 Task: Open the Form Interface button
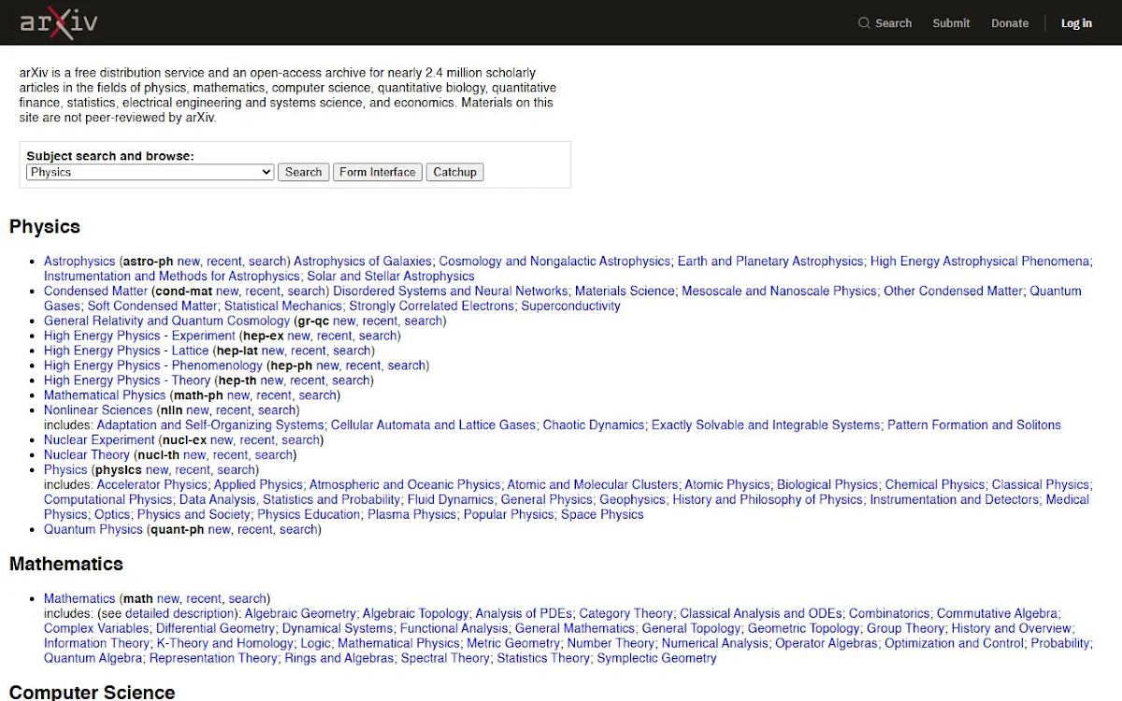pos(378,172)
